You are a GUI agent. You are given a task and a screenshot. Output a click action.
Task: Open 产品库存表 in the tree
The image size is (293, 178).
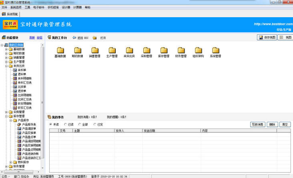click(29, 124)
